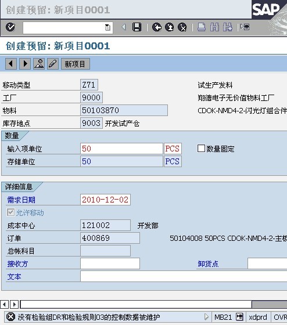Click the 库存地点 field showing 9003
The width and height of the screenshot is (287, 325).
point(91,123)
